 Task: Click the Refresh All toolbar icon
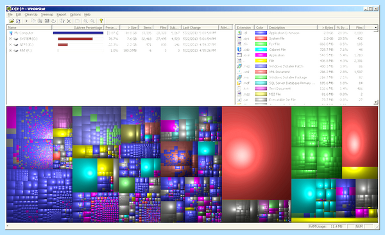click(x=18, y=21)
